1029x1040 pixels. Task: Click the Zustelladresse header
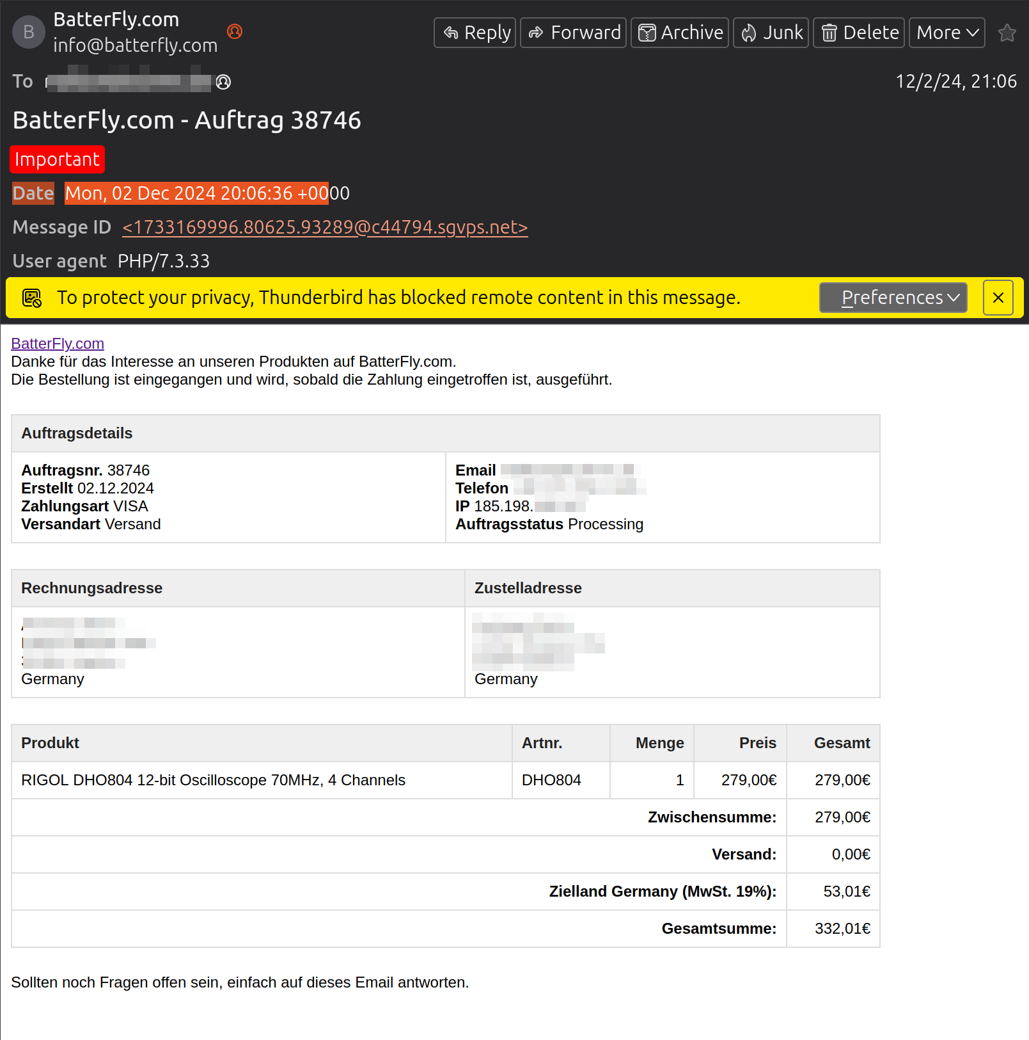click(672, 588)
